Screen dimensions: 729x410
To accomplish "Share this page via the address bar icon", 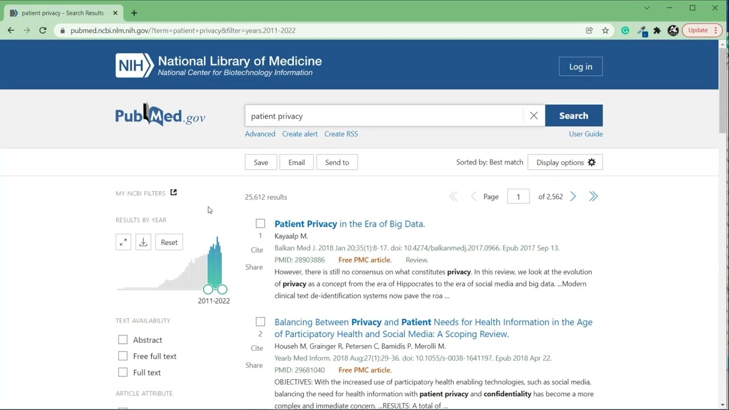I will [x=589, y=30].
